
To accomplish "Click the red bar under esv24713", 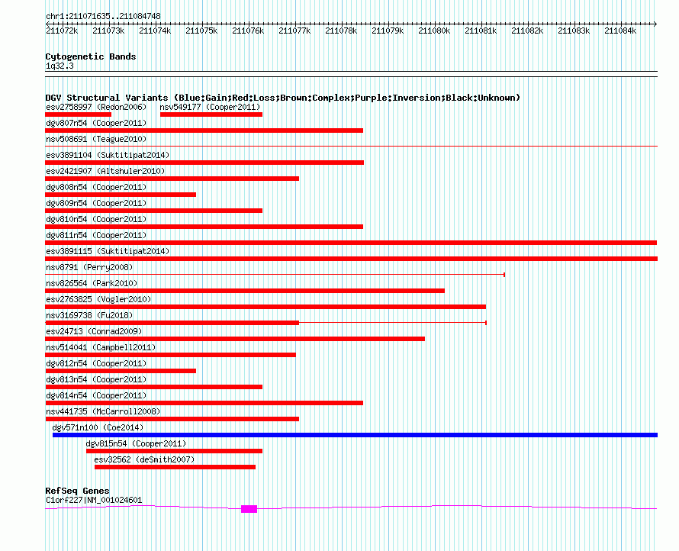I will click(x=235, y=339).
